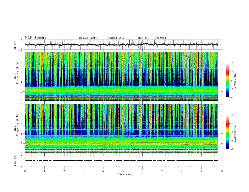Select the ch.1 "Frequency (kHz)" axis label
The width and height of the screenshot is (249, 192).
(17, 73)
